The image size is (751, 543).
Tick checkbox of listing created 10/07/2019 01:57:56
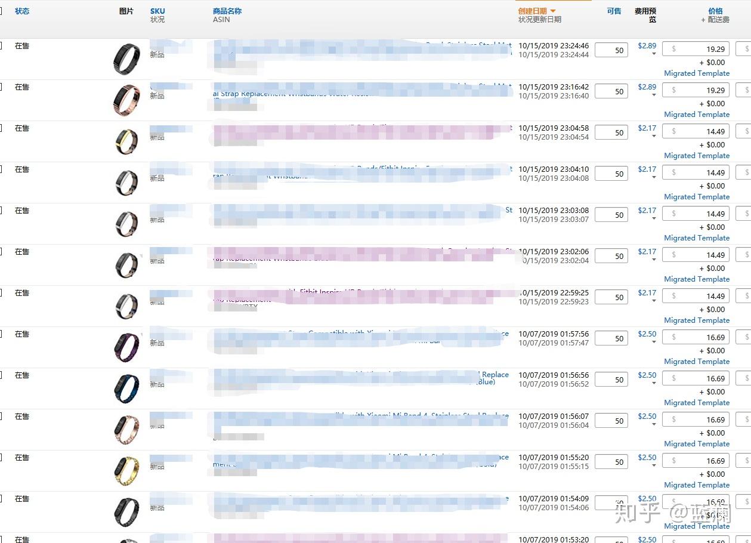1,334
